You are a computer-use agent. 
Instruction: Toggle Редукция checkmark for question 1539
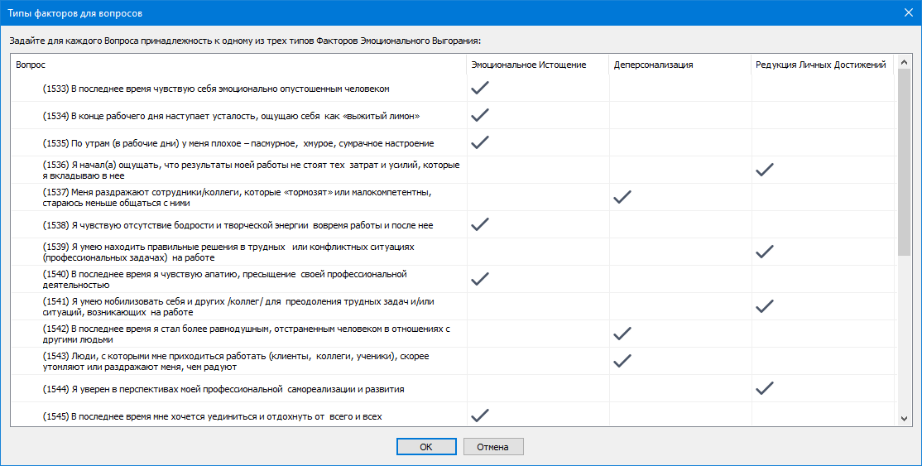765,252
